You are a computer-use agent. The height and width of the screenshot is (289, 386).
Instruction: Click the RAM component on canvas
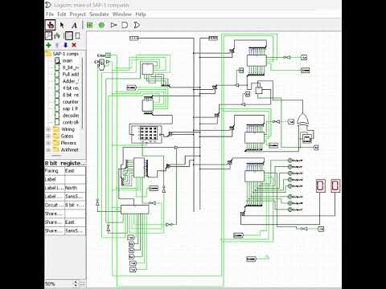coord(146,133)
